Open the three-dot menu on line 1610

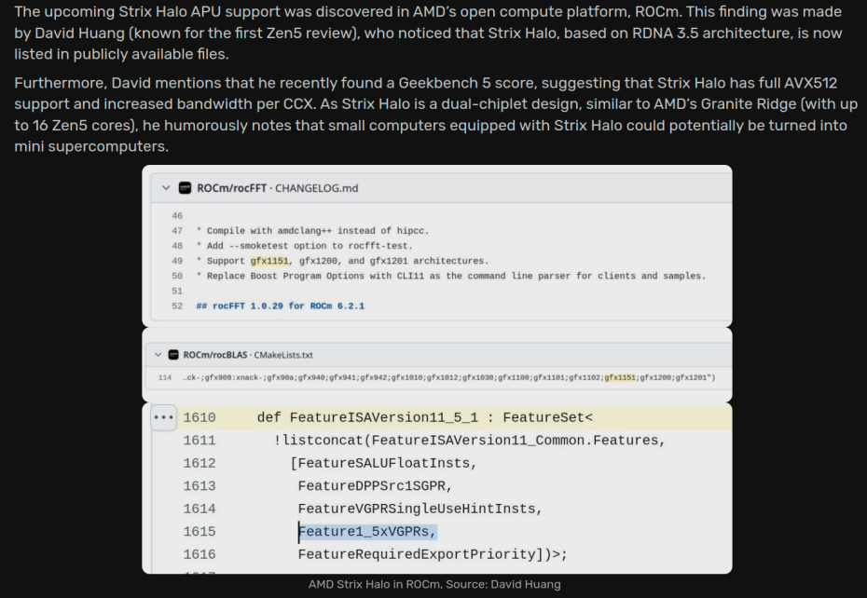pyautogui.click(x=164, y=417)
